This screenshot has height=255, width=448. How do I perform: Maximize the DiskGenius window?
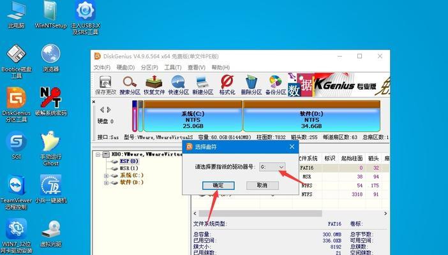pos(360,56)
